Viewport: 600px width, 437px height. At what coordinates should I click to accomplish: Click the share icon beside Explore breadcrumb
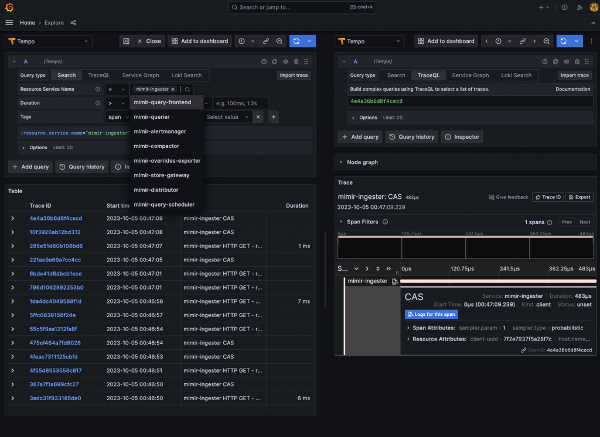pyautogui.click(x=73, y=23)
